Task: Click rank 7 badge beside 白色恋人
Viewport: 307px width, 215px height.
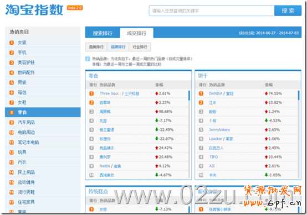Action: point(201,148)
